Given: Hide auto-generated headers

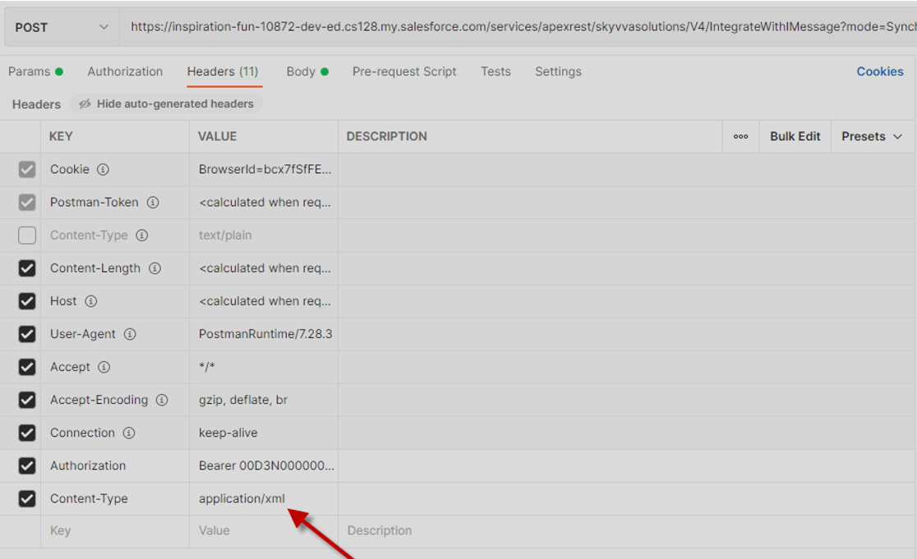Looking at the screenshot, I should click(167, 104).
